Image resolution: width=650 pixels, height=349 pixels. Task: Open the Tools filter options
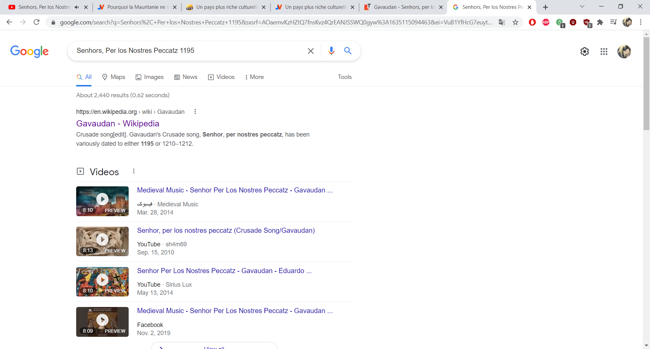345,77
